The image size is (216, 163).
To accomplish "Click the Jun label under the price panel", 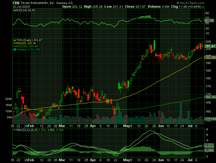I will [x=161, y=126].
